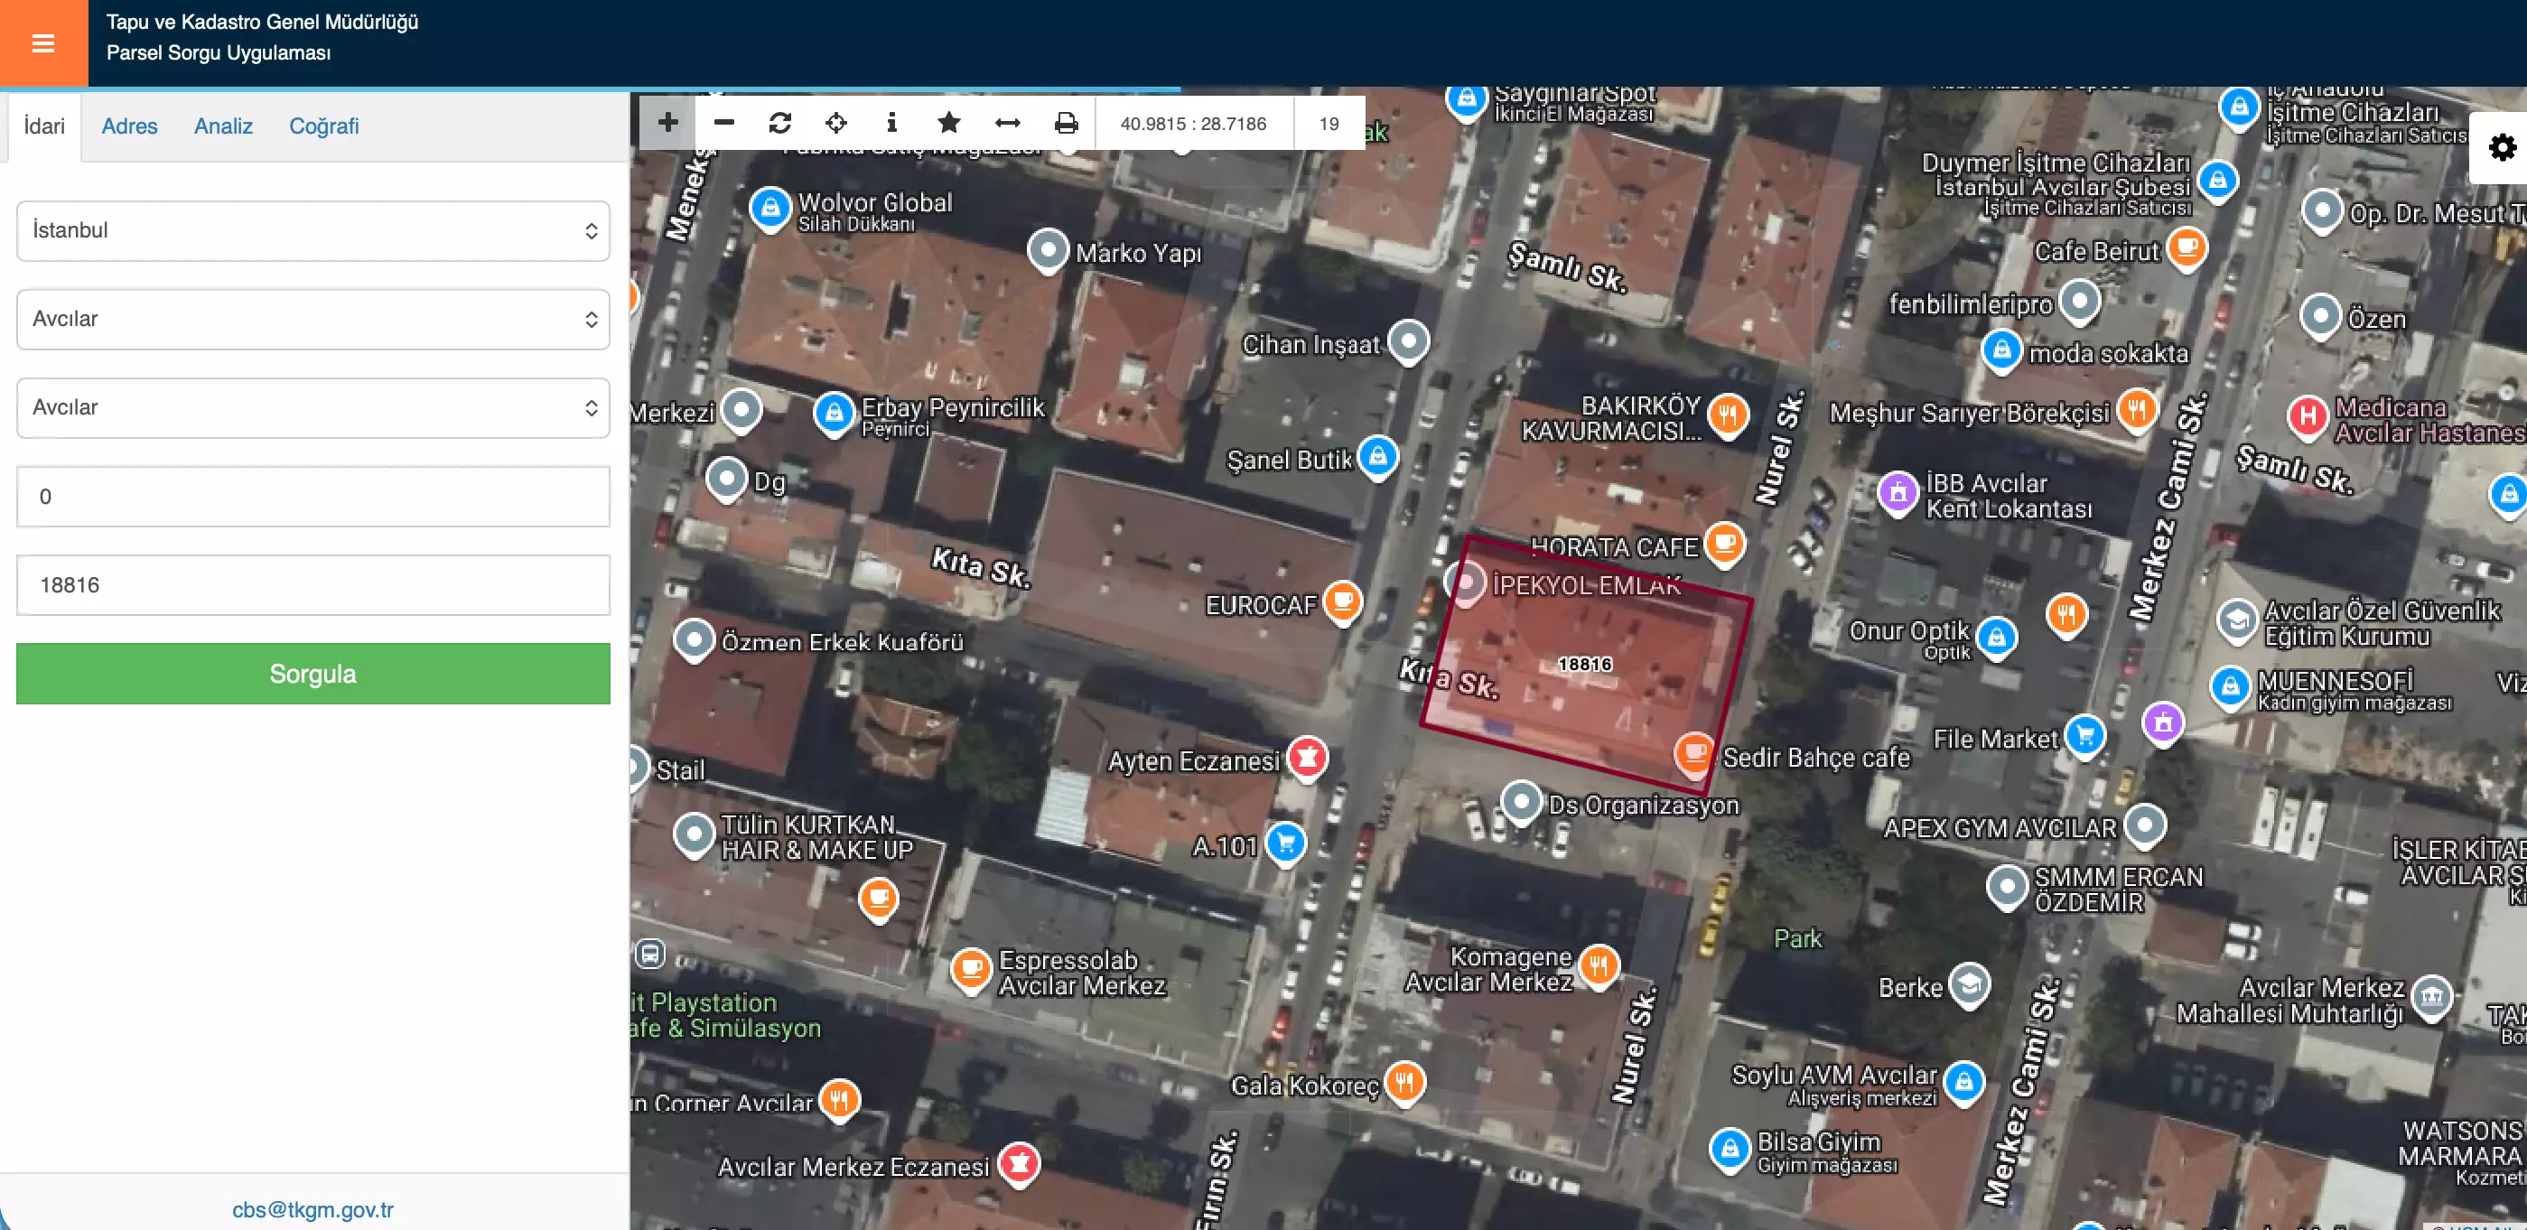Image resolution: width=2527 pixels, height=1230 pixels.
Task: Select the Ayten Eczanesi pharmacy marker
Action: 1308,759
